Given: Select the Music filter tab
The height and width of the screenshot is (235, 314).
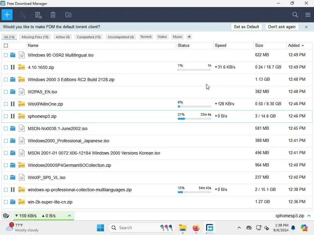Looking at the screenshot, I should (x=178, y=37).
